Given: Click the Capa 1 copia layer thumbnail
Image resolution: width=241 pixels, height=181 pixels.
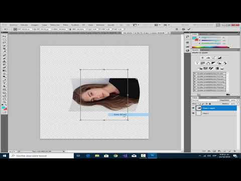Looking at the screenshot, I should click(x=199, y=108).
